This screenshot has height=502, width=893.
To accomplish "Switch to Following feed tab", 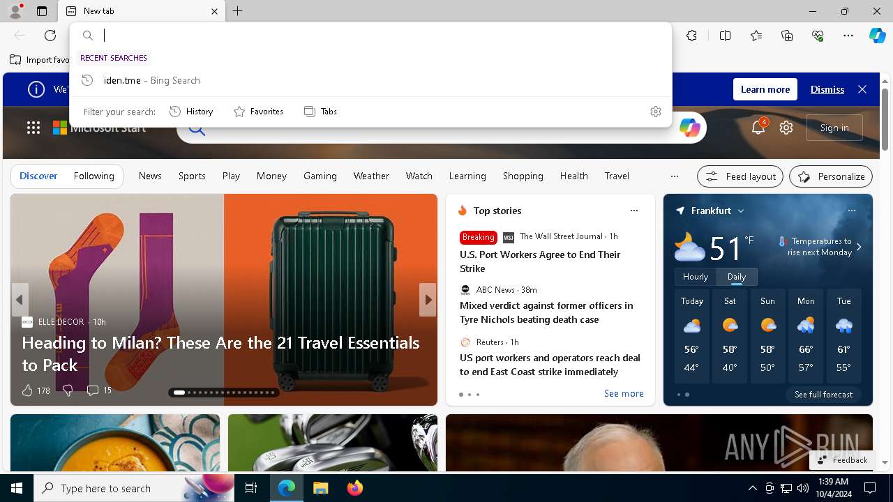I will [x=93, y=176].
